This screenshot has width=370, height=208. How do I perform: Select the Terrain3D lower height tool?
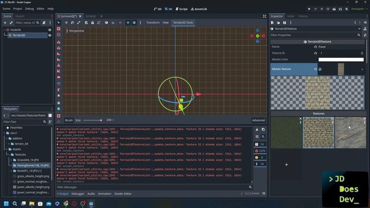click(x=58, y=48)
